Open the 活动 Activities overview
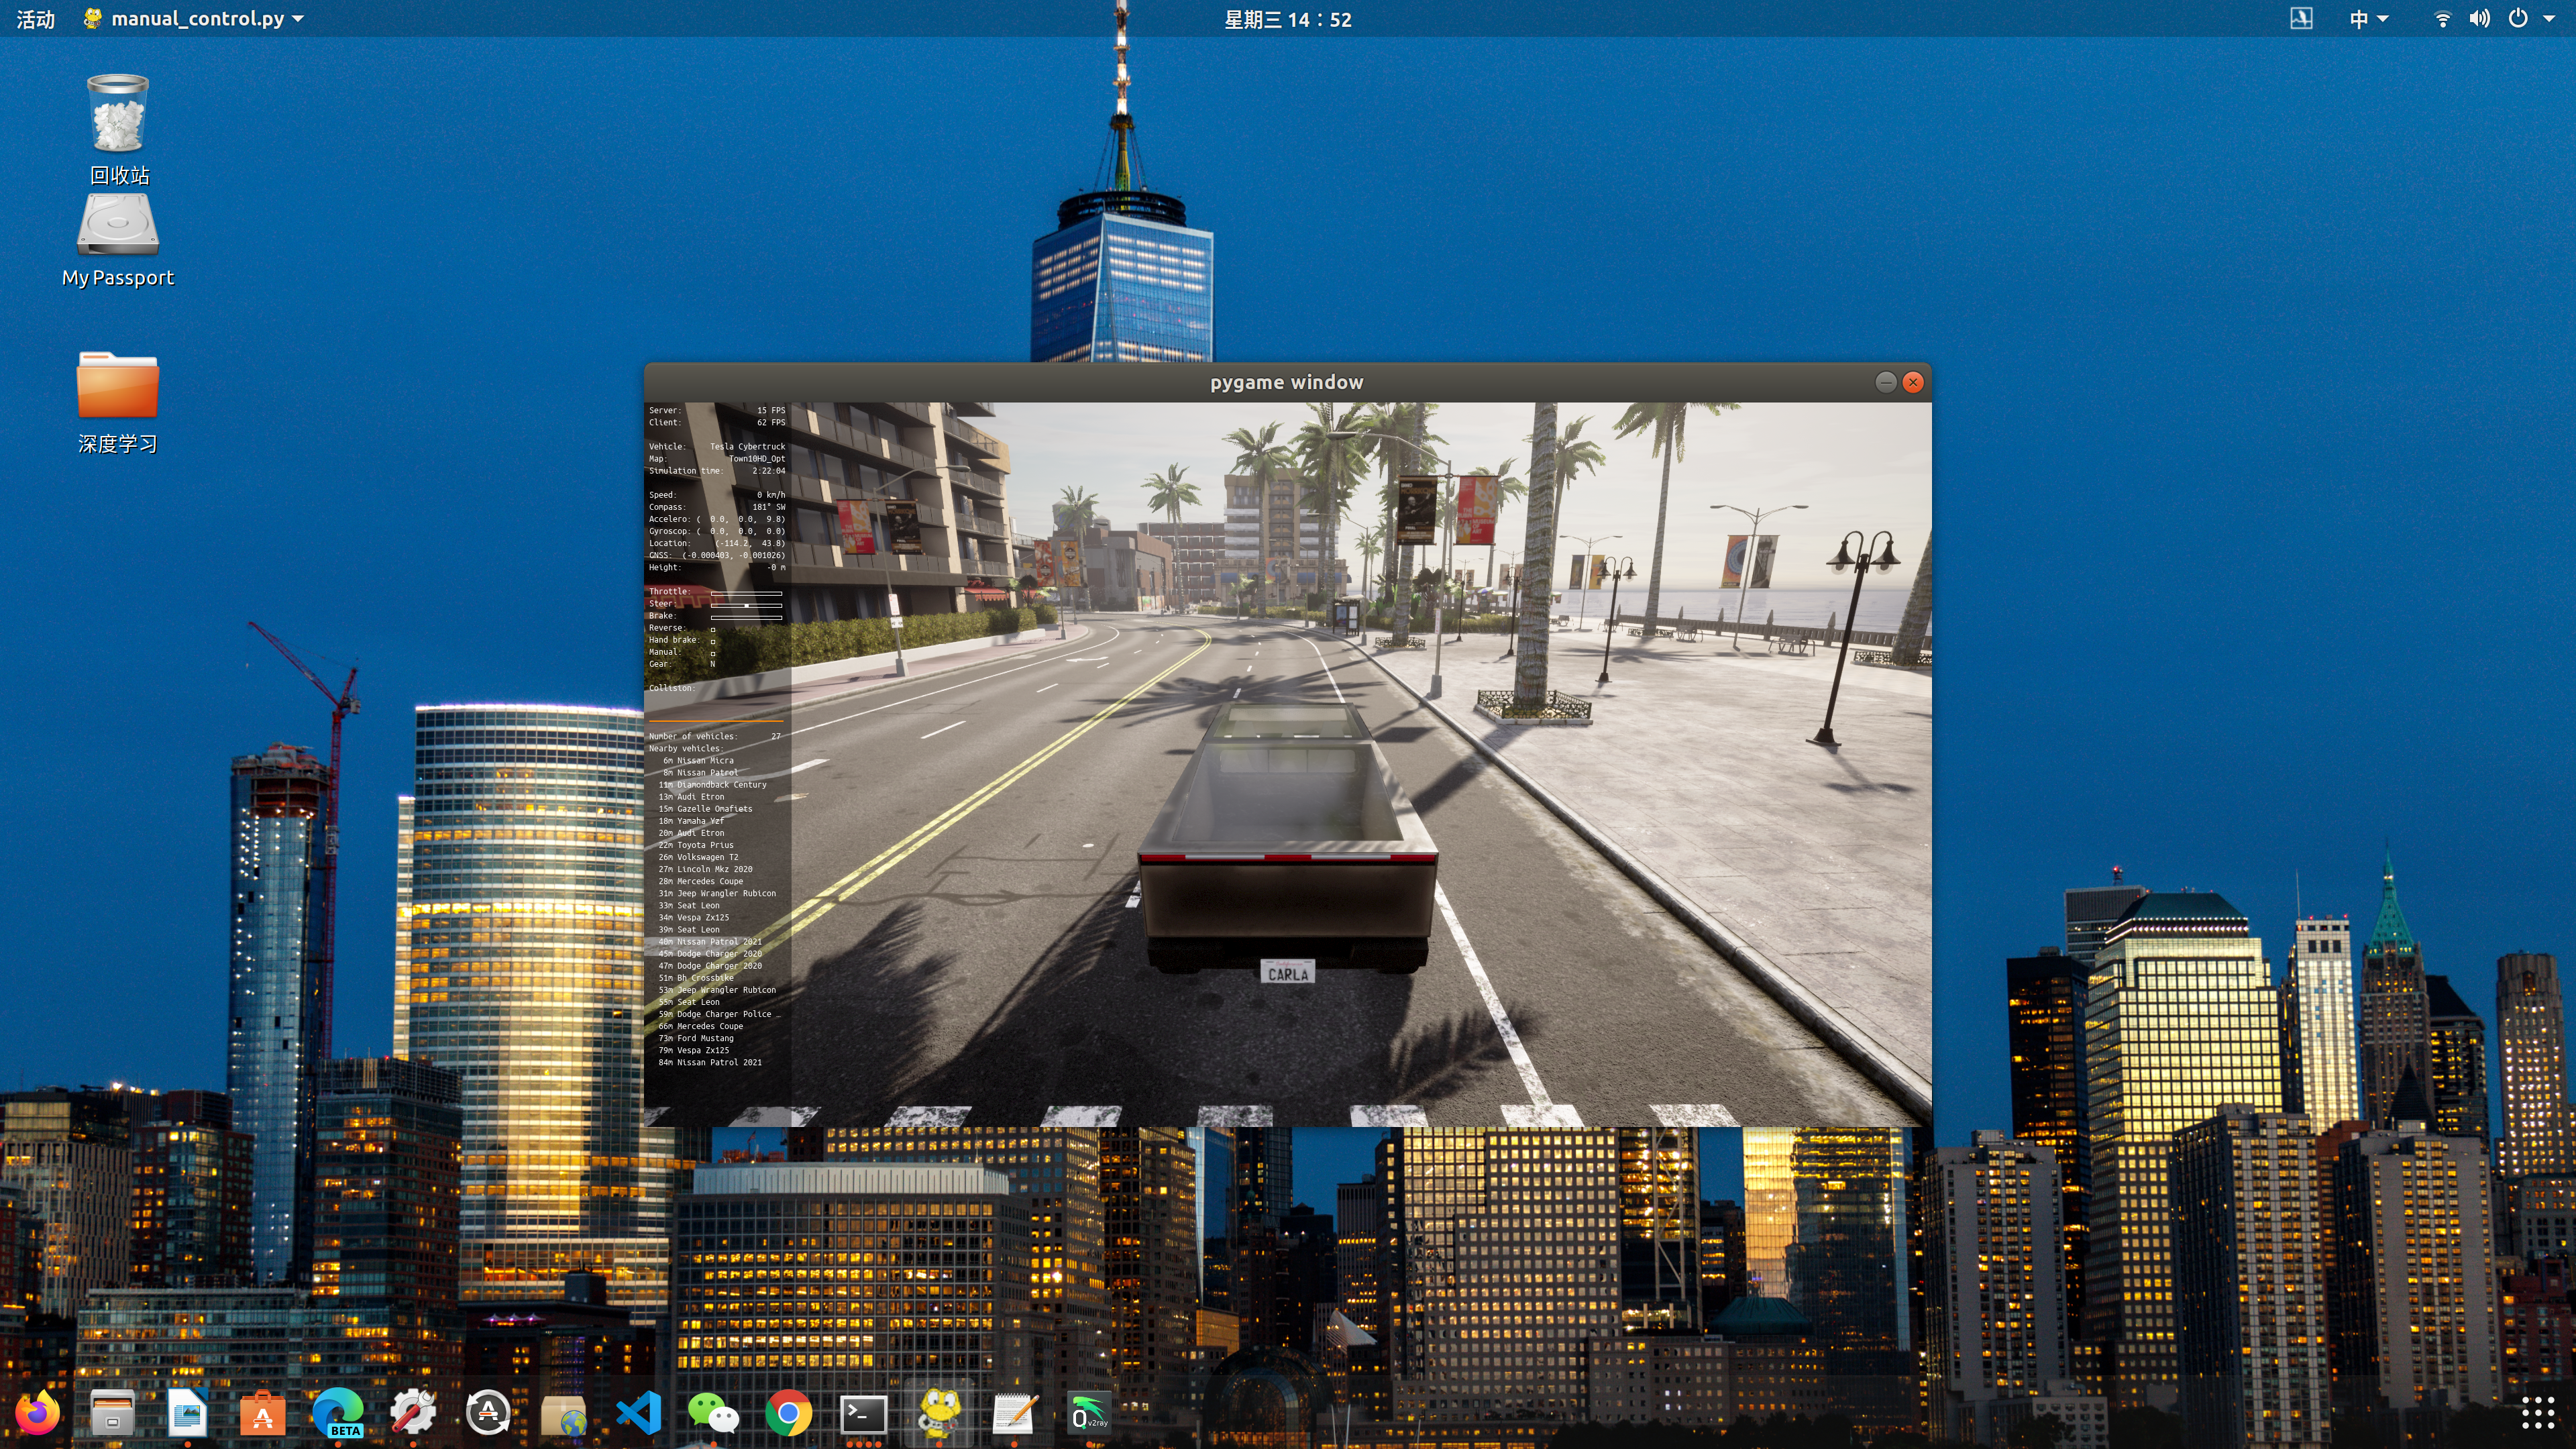 pos(36,19)
